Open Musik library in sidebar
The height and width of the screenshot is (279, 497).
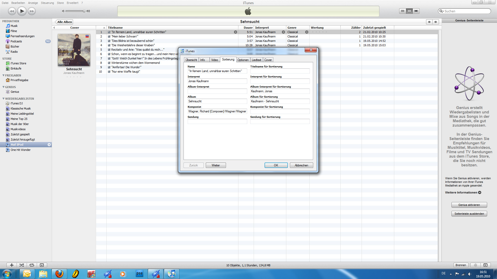pos(14,26)
